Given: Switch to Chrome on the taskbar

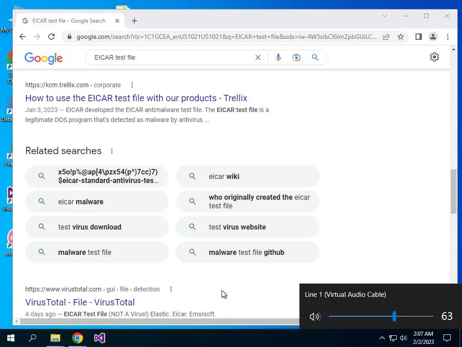Looking at the screenshot, I should [x=78, y=338].
